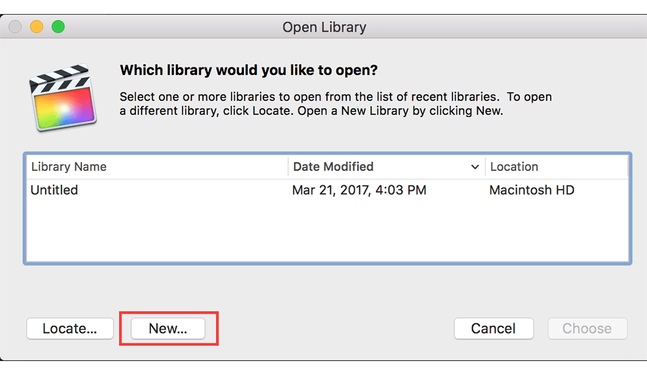Select the Untitled library row
Screen dimensions: 647x375
pos(54,190)
